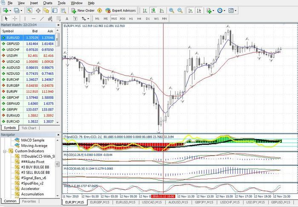Toggle Auto Scroll chart icon
Image resolution: width=298 pixels, height=207 pixels.
[x=190, y=11]
